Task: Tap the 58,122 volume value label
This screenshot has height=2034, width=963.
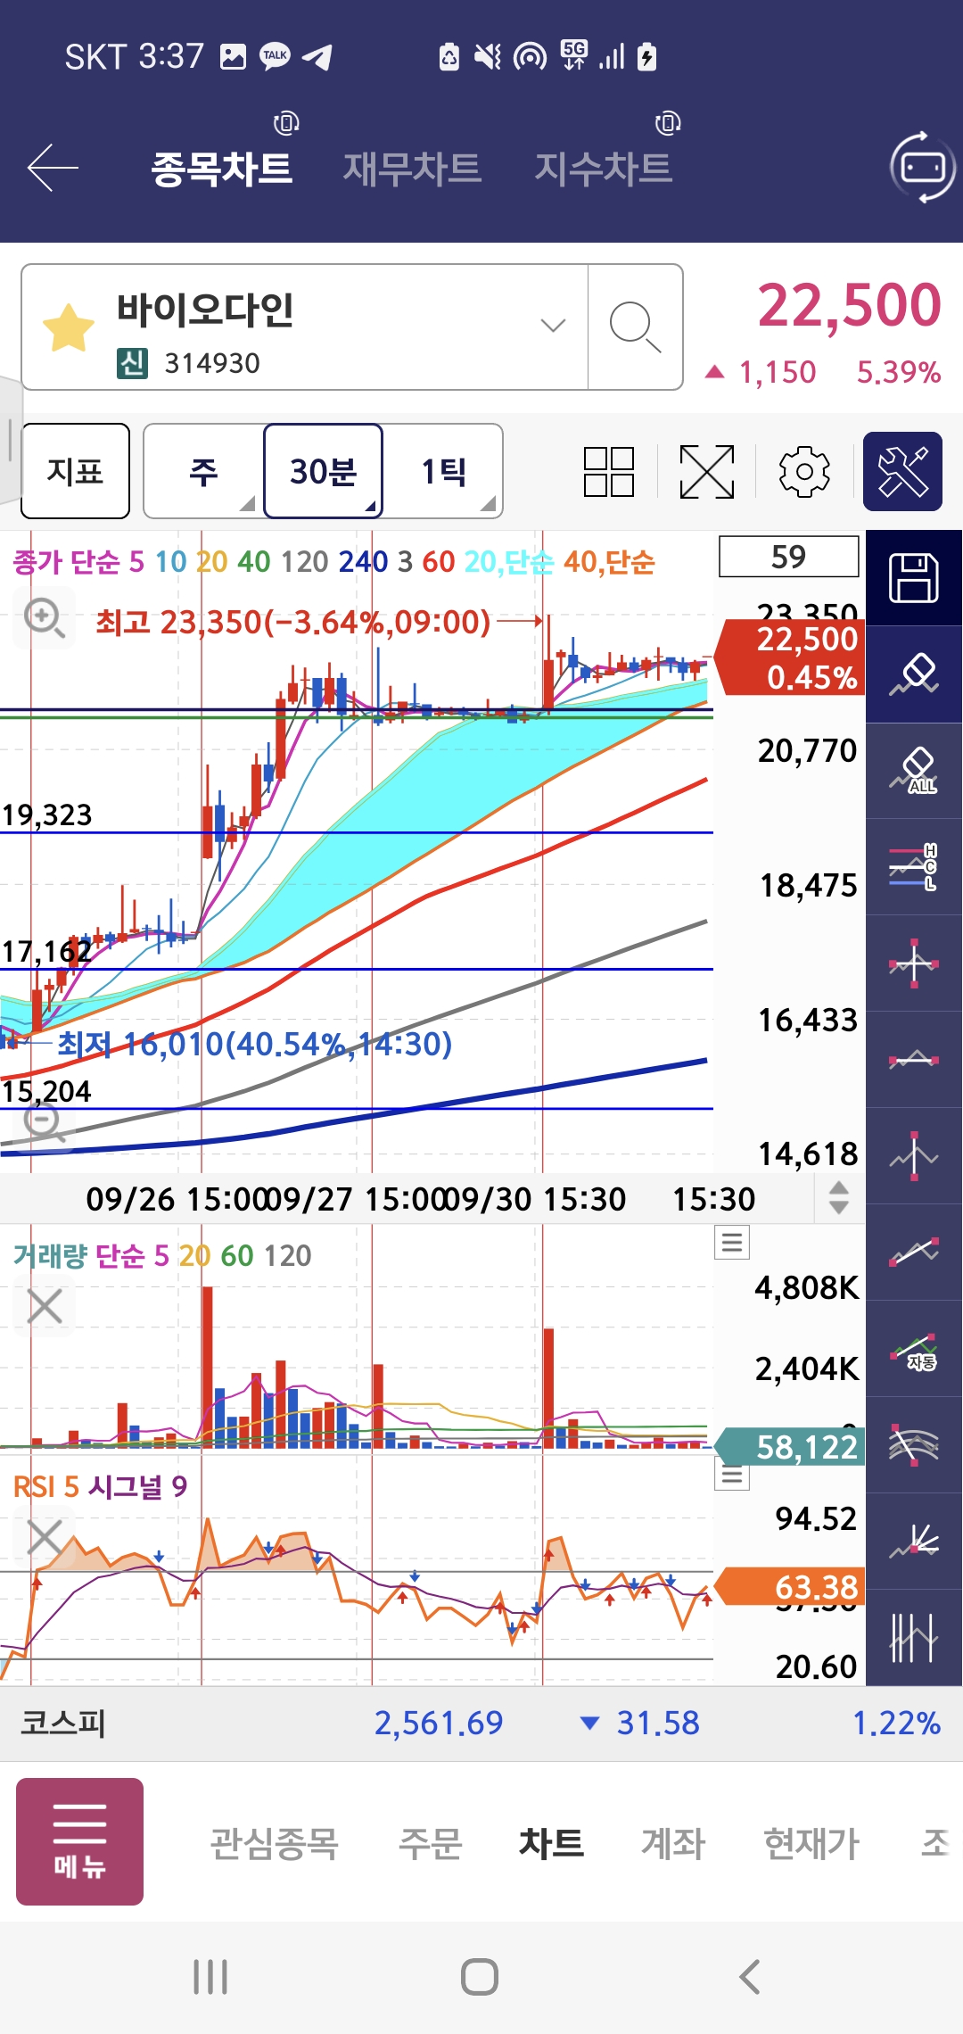Action: [x=792, y=1447]
